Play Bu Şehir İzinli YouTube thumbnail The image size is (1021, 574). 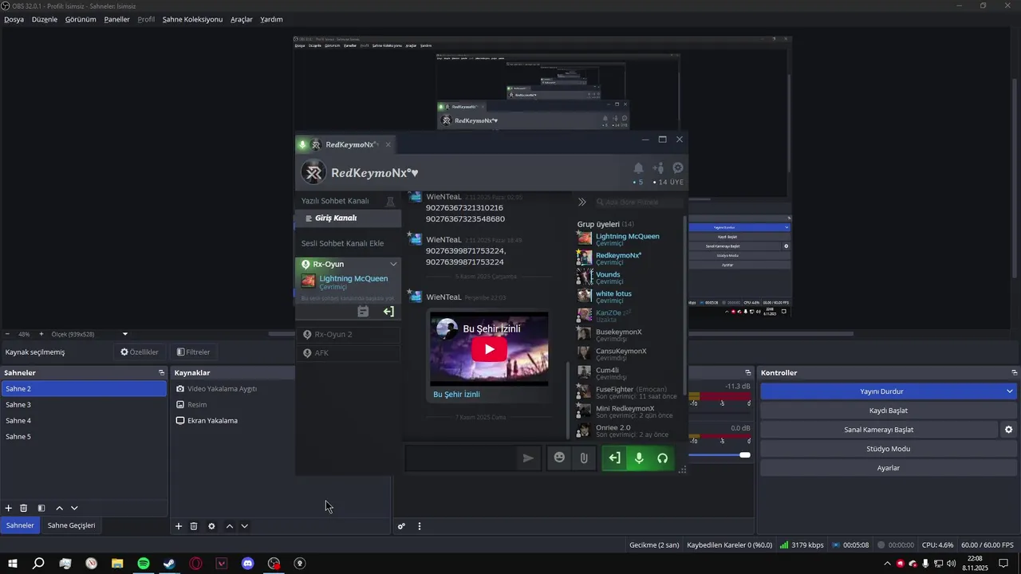[x=489, y=348]
